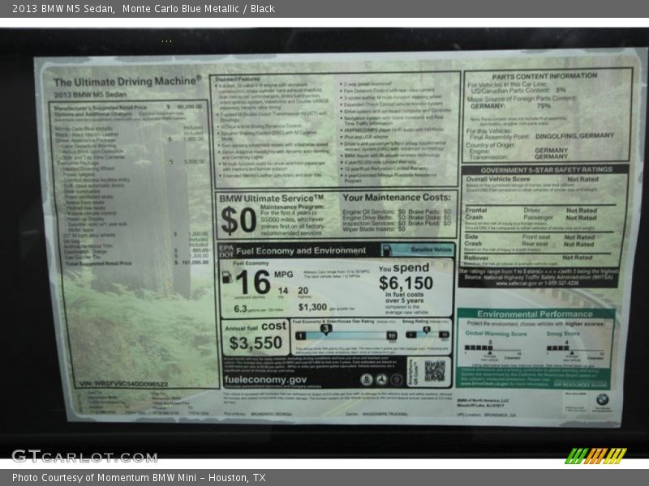Click 'GOVERNMENT 5-STAR SAFETY RATINGS' header
This screenshot has height=486, width=649.
pyautogui.click(x=546, y=170)
